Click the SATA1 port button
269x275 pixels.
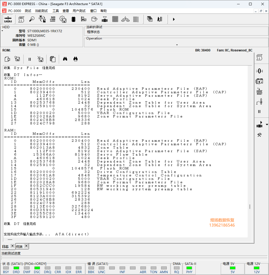(x=8, y=19)
